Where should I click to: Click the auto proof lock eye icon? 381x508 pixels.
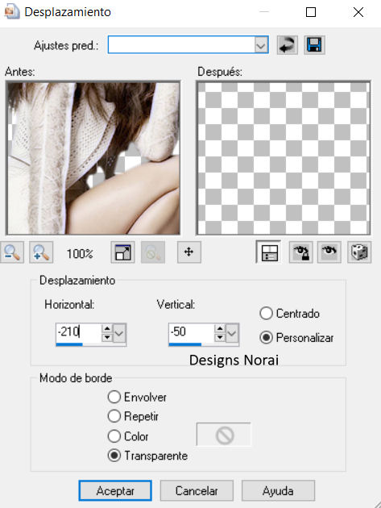[301, 252]
